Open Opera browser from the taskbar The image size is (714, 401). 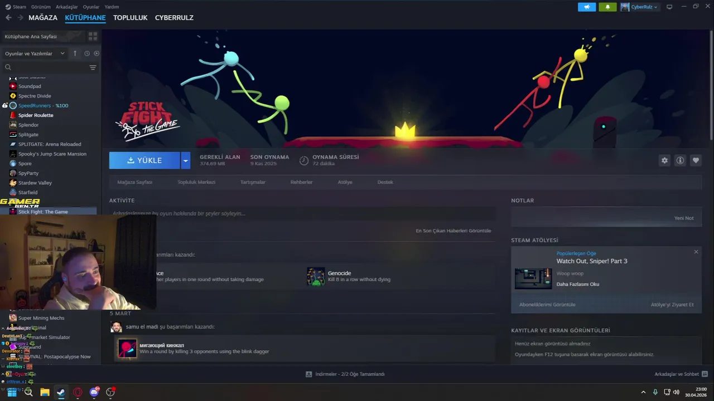[78, 392]
